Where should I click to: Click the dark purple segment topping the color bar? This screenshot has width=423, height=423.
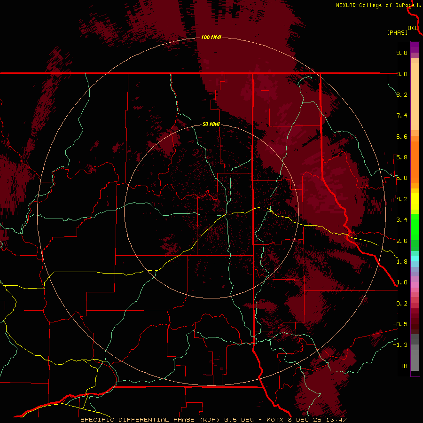tap(415, 45)
